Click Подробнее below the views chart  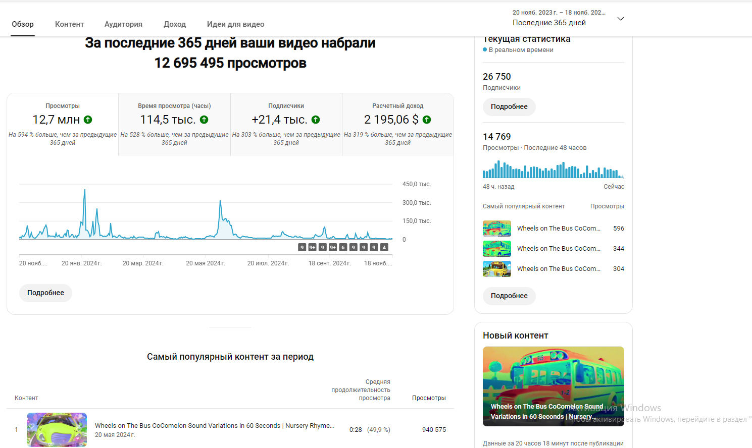click(45, 293)
